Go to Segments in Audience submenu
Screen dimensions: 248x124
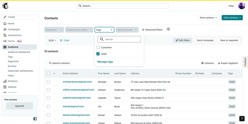tap(13, 61)
